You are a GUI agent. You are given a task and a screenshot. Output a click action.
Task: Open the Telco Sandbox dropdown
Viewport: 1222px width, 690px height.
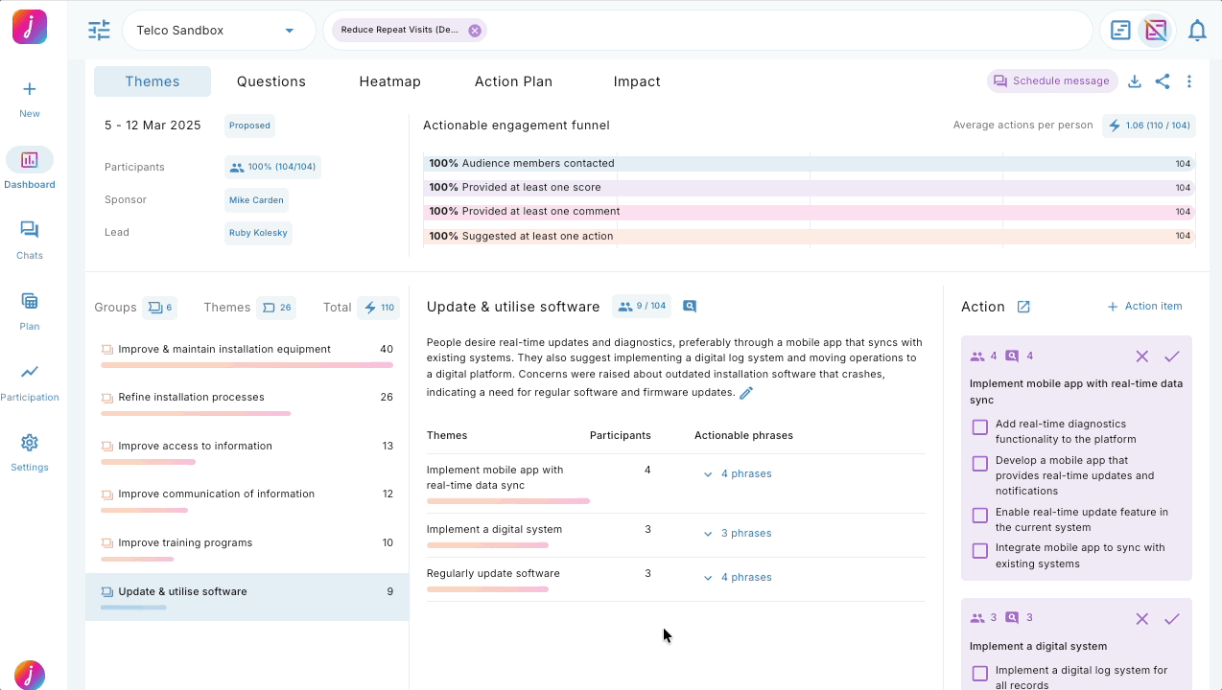(x=219, y=31)
